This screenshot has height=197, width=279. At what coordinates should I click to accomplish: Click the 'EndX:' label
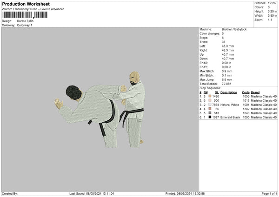[203, 63]
